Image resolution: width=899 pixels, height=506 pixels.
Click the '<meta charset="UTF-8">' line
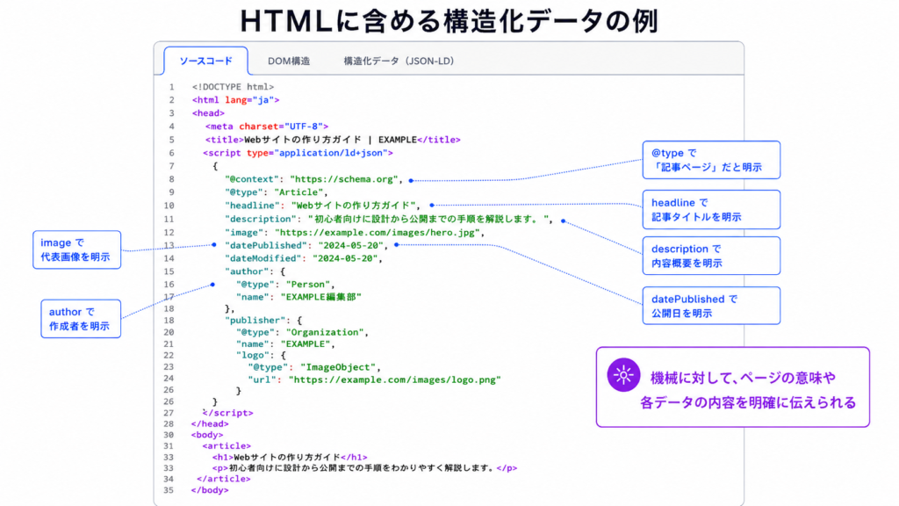click(x=267, y=126)
